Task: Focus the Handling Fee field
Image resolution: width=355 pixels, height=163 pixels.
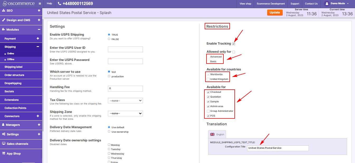Action: coord(125,88)
